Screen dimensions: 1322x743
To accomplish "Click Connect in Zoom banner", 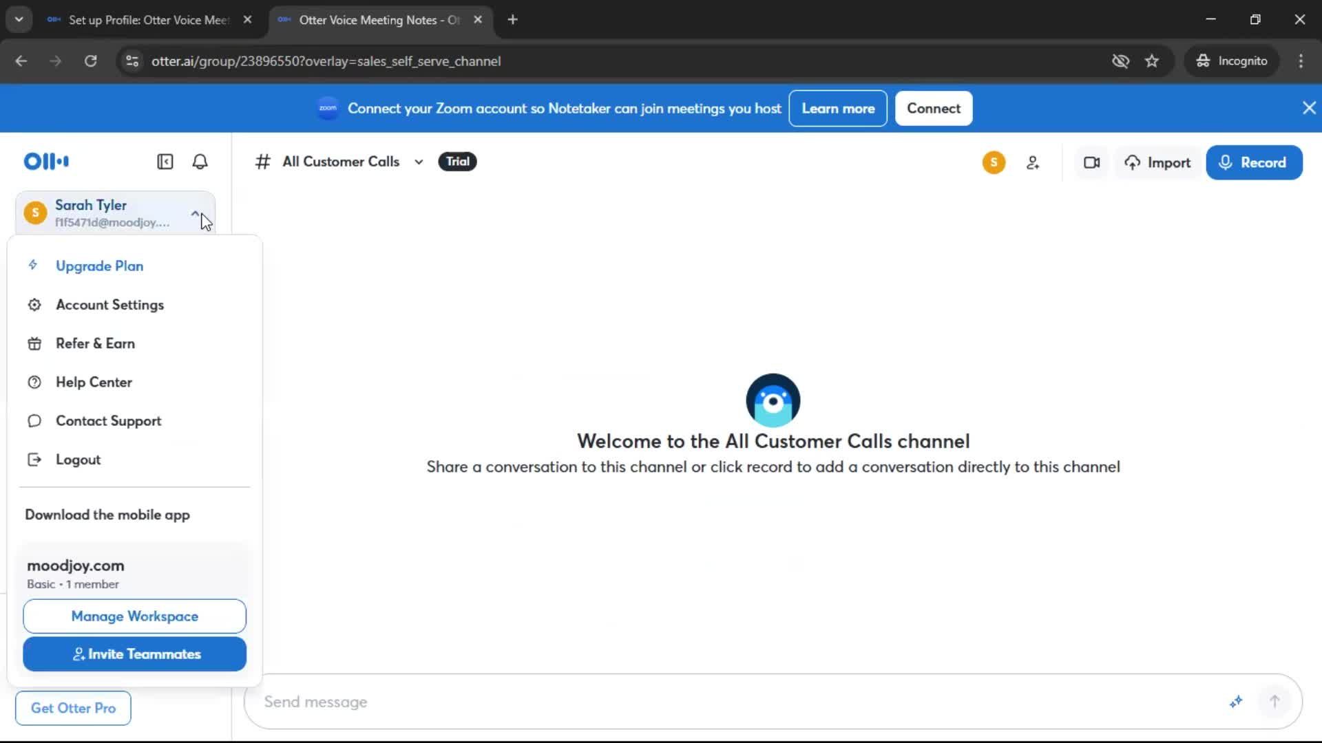I will tap(934, 108).
